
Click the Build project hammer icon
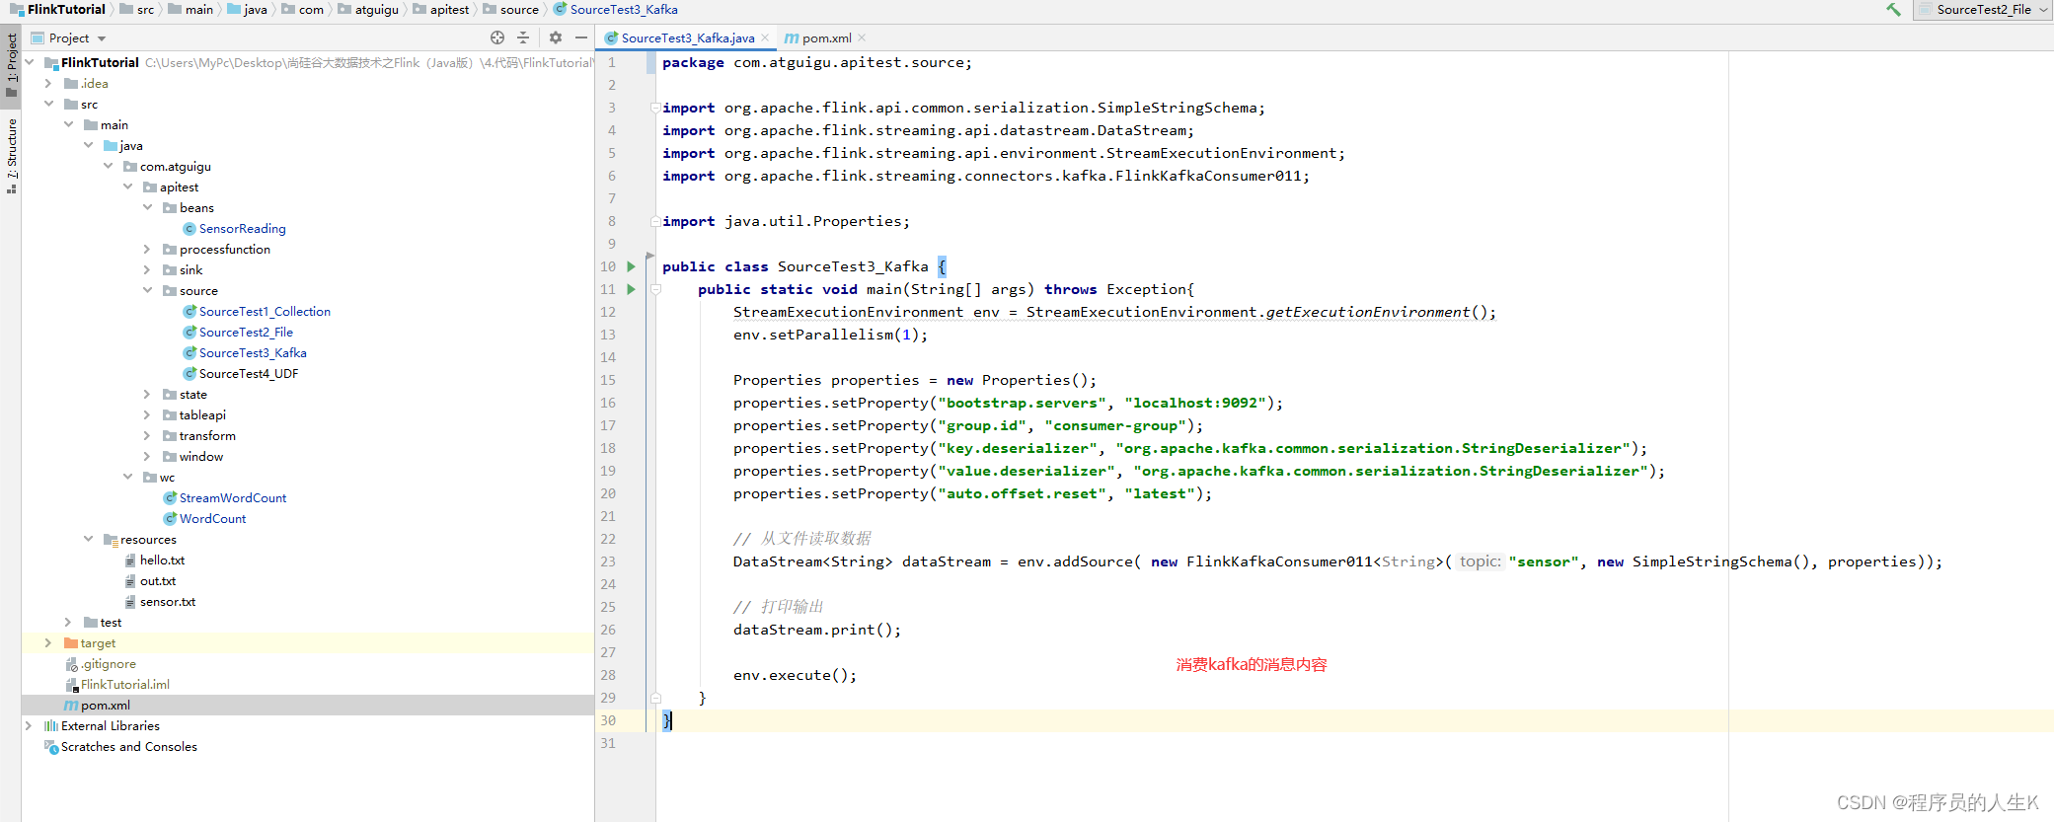(x=1893, y=10)
